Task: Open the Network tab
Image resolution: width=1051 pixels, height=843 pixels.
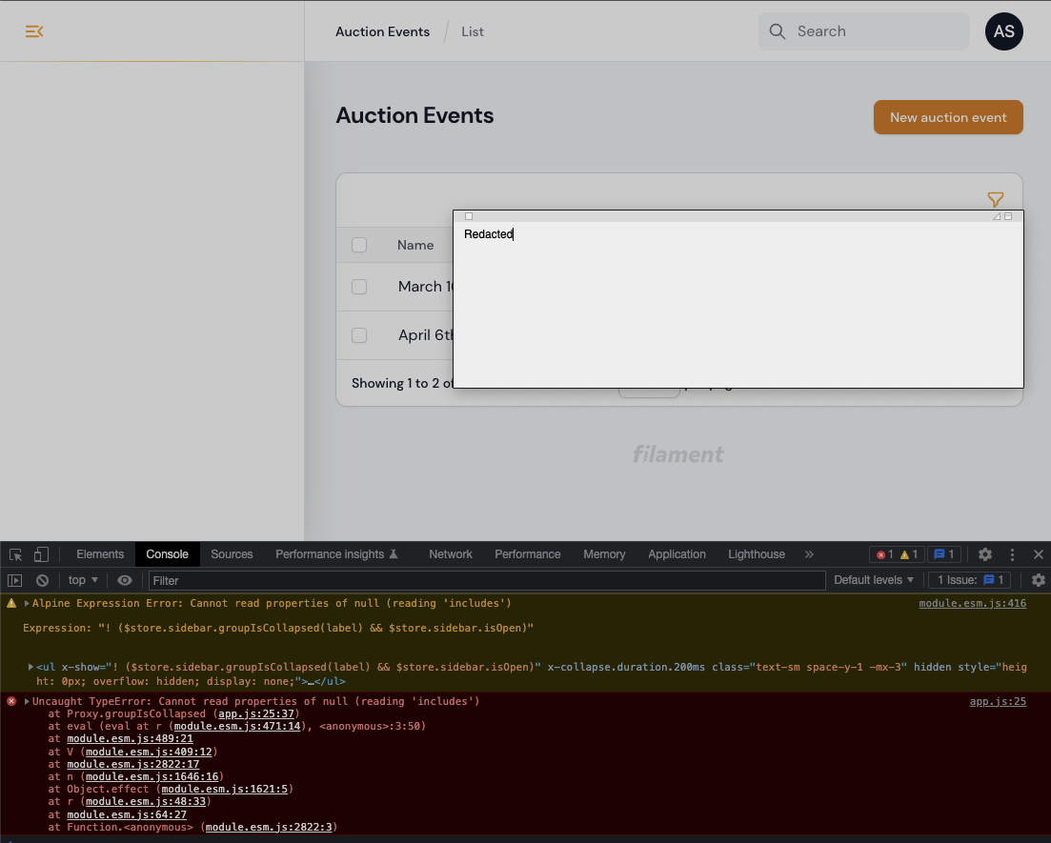Action: (x=451, y=554)
